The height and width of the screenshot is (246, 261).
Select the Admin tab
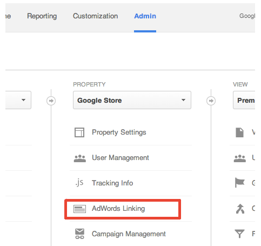pos(145,16)
